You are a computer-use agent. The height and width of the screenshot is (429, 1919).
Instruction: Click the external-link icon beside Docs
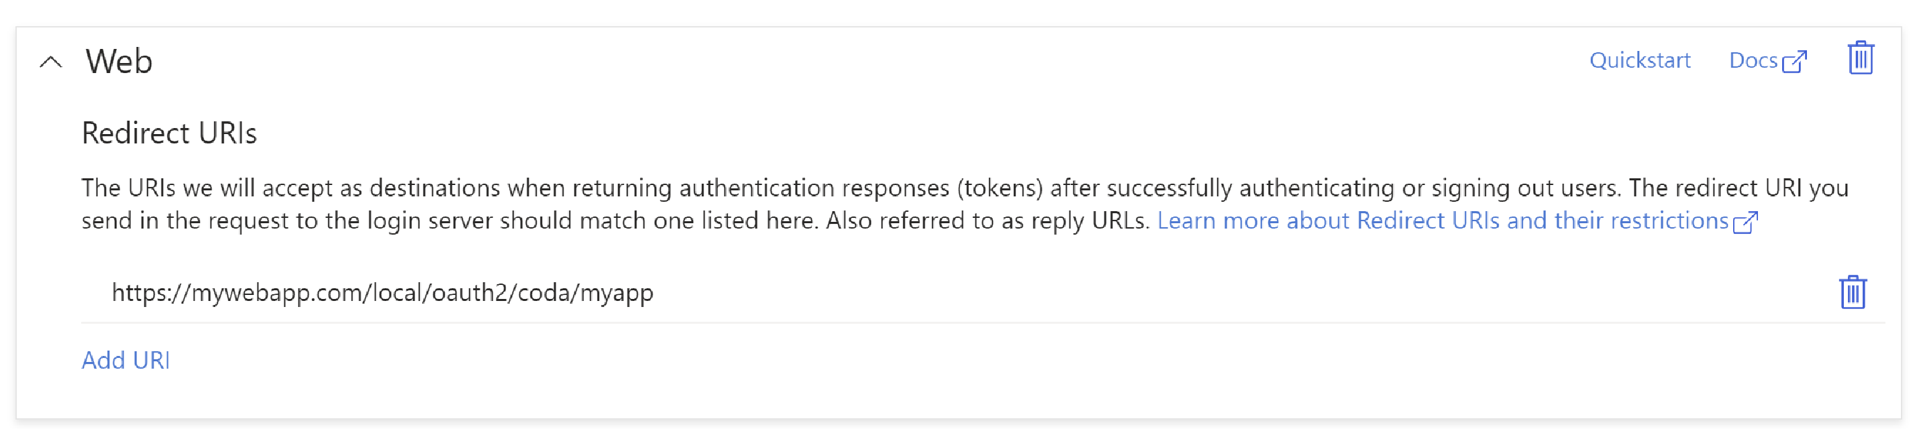1796,61
